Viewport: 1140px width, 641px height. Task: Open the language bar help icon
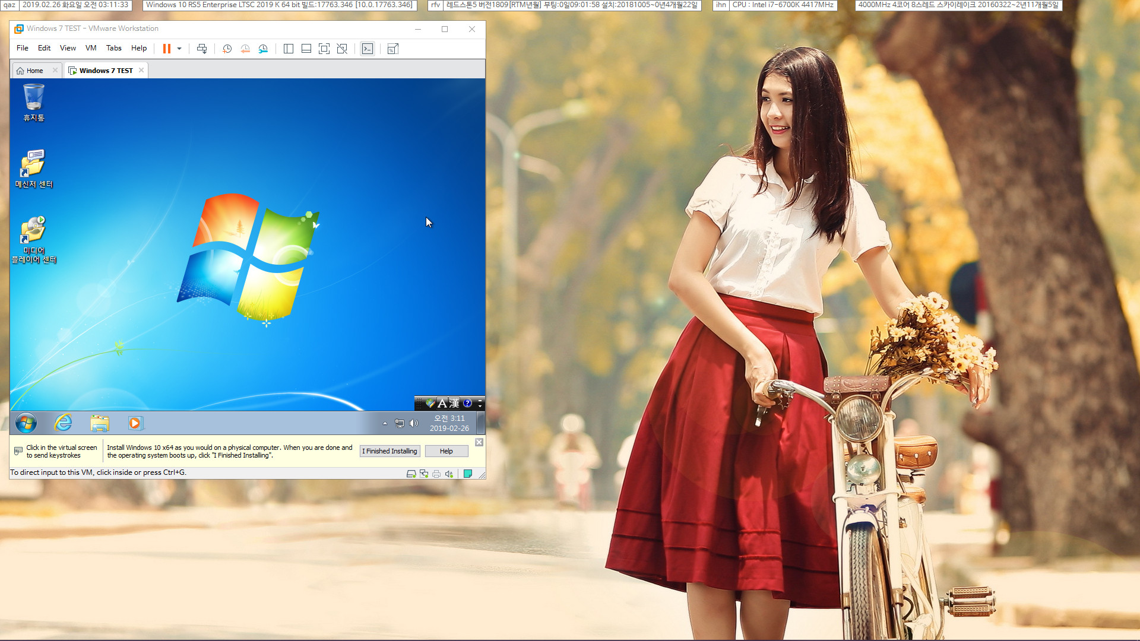[467, 404]
